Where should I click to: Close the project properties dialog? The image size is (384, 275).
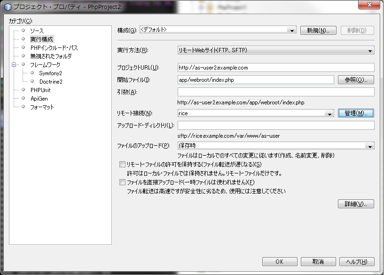[369, 5]
